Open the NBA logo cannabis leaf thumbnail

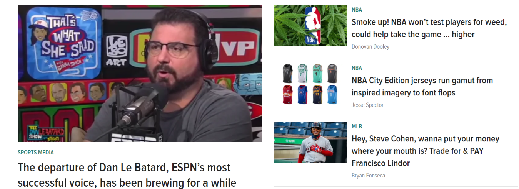(310, 26)
